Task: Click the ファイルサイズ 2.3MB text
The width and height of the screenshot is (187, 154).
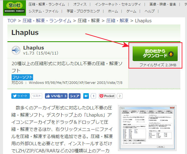Action: coord(158,65)
